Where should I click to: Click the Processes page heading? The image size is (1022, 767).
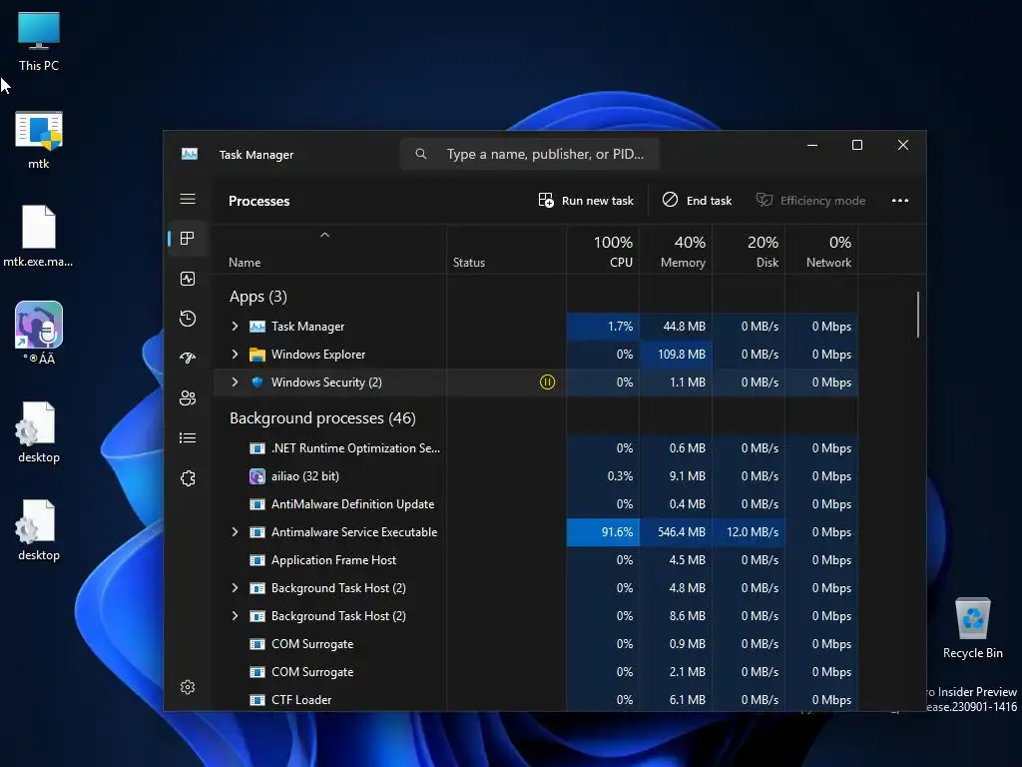pyautogui.click(x=258, y=201)
